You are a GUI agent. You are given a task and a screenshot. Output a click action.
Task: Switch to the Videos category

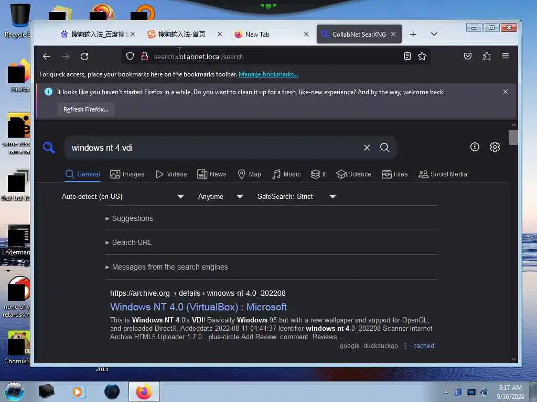(x=171, y=174)
